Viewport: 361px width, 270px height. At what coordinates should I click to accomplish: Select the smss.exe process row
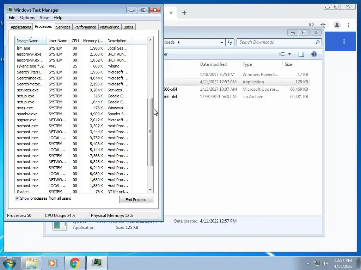tap(81, 108)
